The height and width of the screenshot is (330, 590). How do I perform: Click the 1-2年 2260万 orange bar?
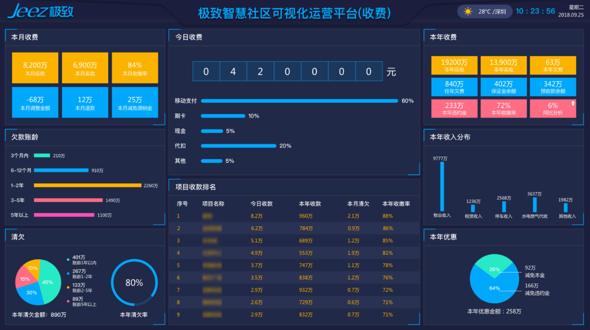(88, 185)
